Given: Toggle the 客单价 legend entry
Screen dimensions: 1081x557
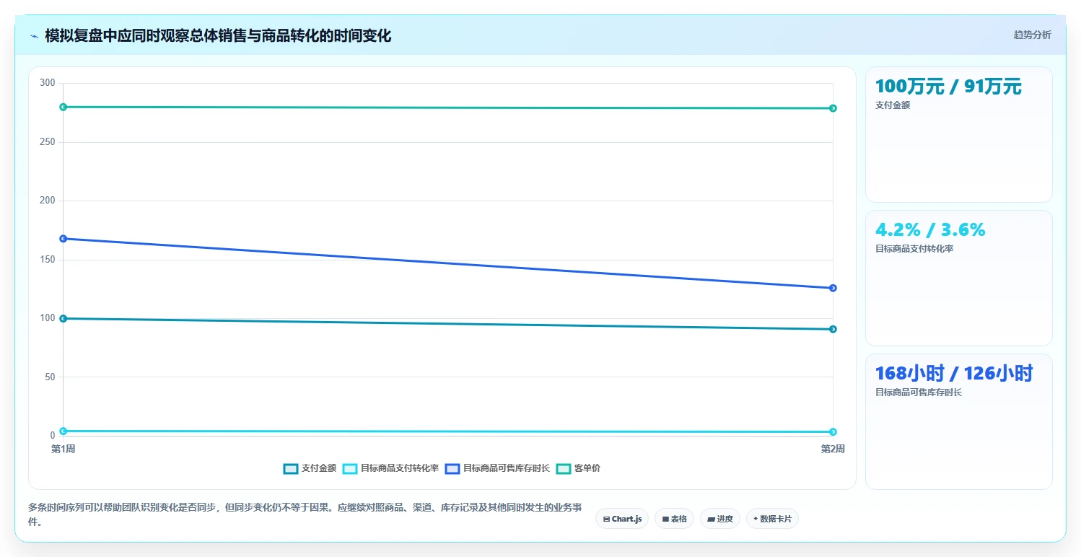Looking at the screenshot, I should (x=578, y=468).
